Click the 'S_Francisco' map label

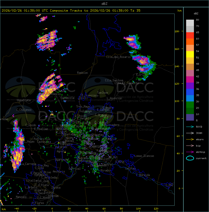click(90, 95)
